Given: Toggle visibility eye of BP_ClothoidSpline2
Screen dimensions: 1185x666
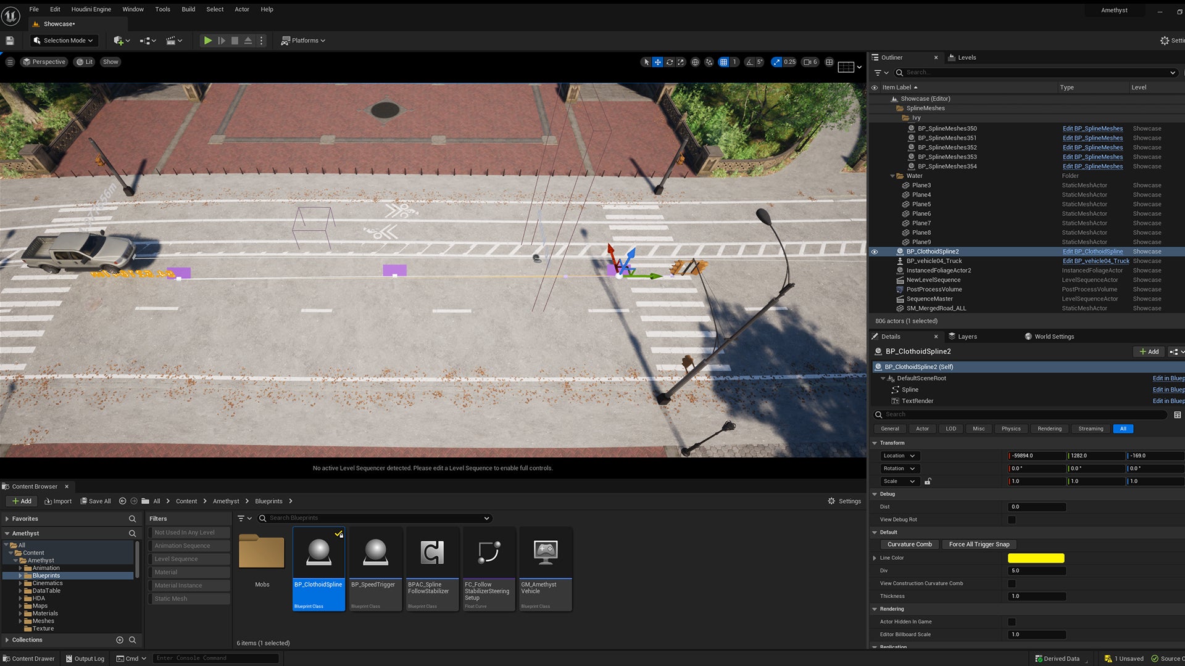Looking at the screenshot, I should tap(874, 252).
